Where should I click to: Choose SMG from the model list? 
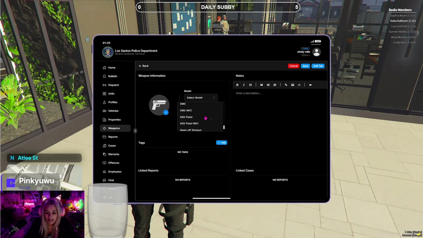[x=183, y=104]
